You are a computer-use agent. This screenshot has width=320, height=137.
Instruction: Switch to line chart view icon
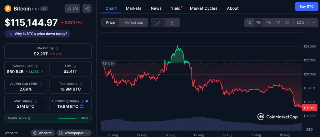click(x=158, y=23)
